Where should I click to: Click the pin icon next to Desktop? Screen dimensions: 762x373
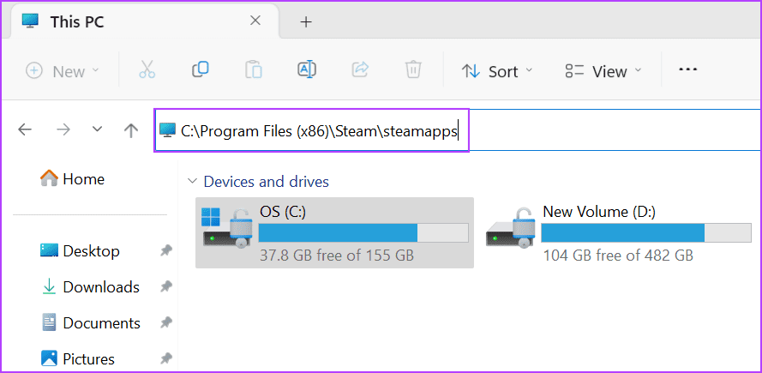click(166, 251)
